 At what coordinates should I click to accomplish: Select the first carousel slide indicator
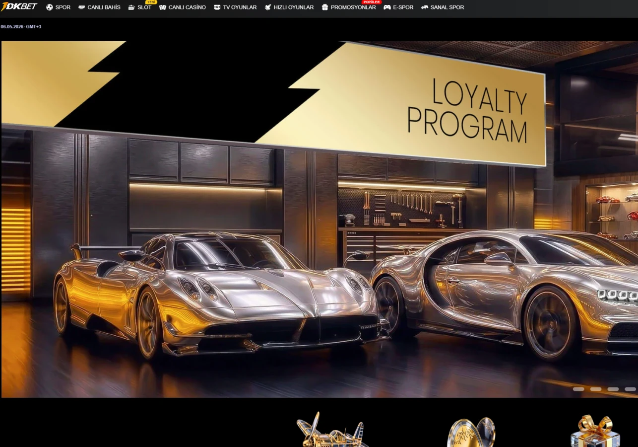tap(578, 389)
